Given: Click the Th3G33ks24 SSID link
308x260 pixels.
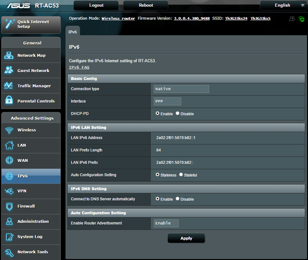Looking at the screenshot, I should [x=236, y=19].
